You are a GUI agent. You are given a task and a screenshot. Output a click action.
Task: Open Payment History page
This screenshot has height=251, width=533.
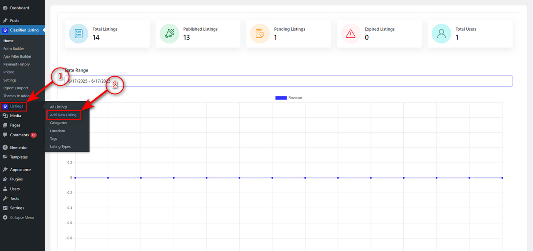tap(16, 64)
